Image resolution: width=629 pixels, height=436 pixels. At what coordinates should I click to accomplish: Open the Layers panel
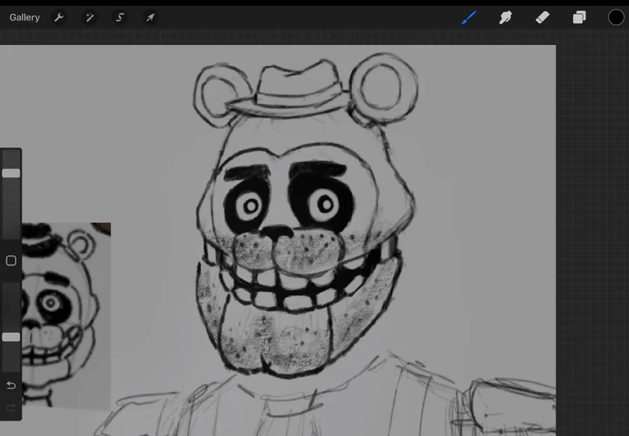(579, 17)
